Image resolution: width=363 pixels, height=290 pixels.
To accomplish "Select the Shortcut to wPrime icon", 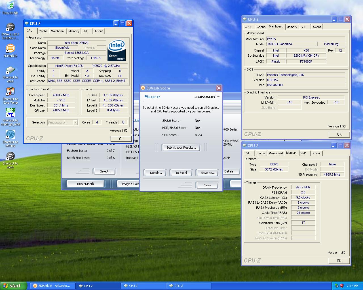I will coord(10,139).
